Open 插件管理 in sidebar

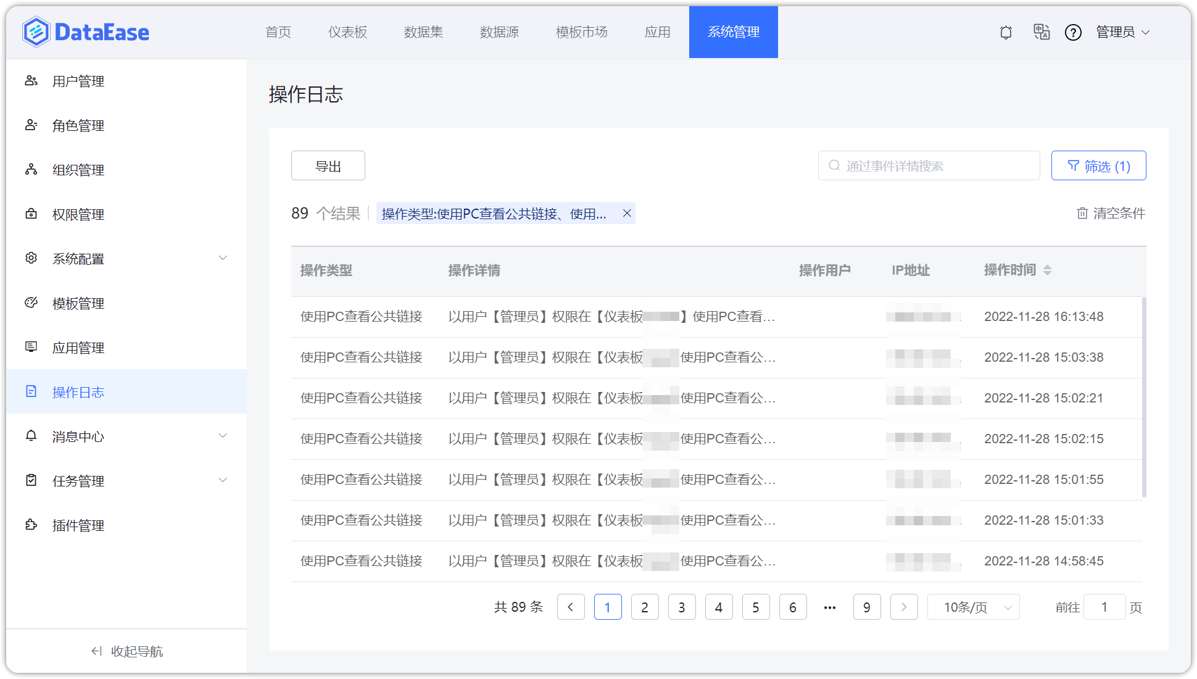coord(126,525)
